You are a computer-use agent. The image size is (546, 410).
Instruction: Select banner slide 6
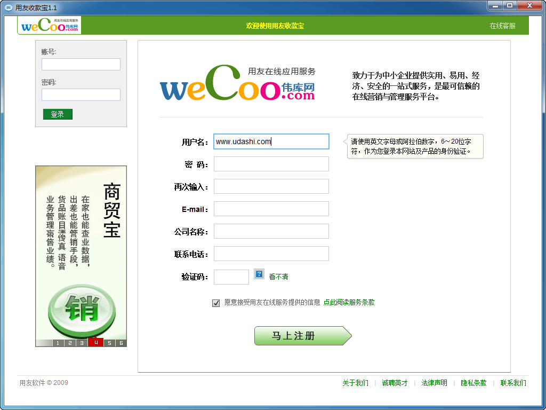121,343
